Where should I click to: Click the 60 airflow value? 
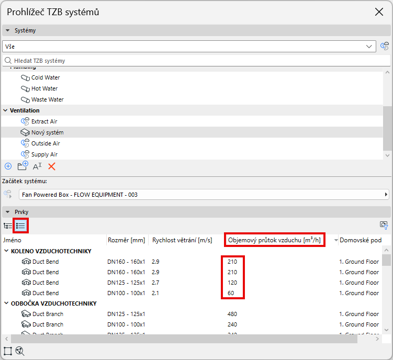pos(231,294)
